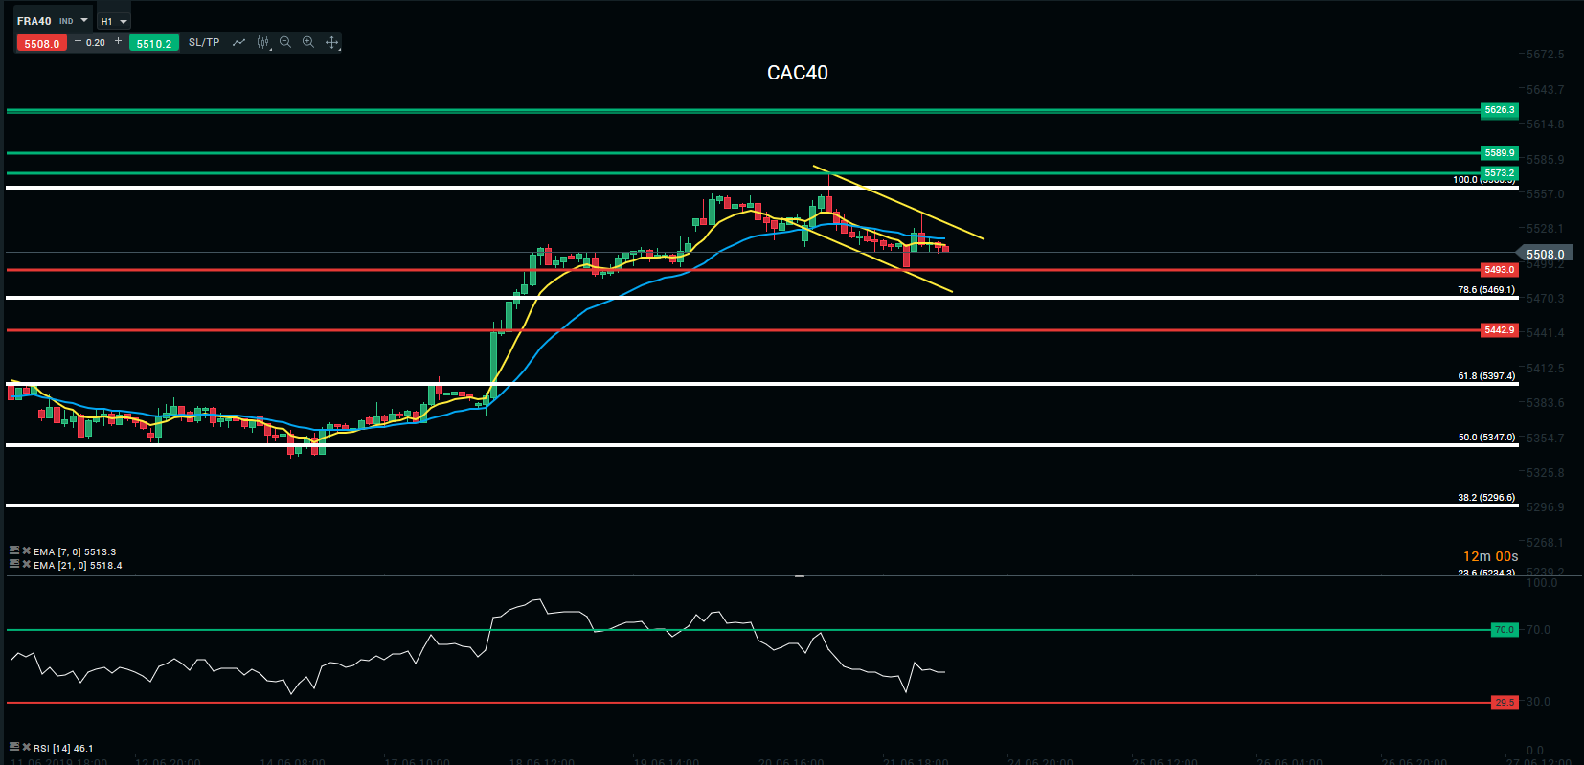1584x765 pixels.
Task: Open settings for RSI [14] indicator
Action: click(x=14, y=747)
